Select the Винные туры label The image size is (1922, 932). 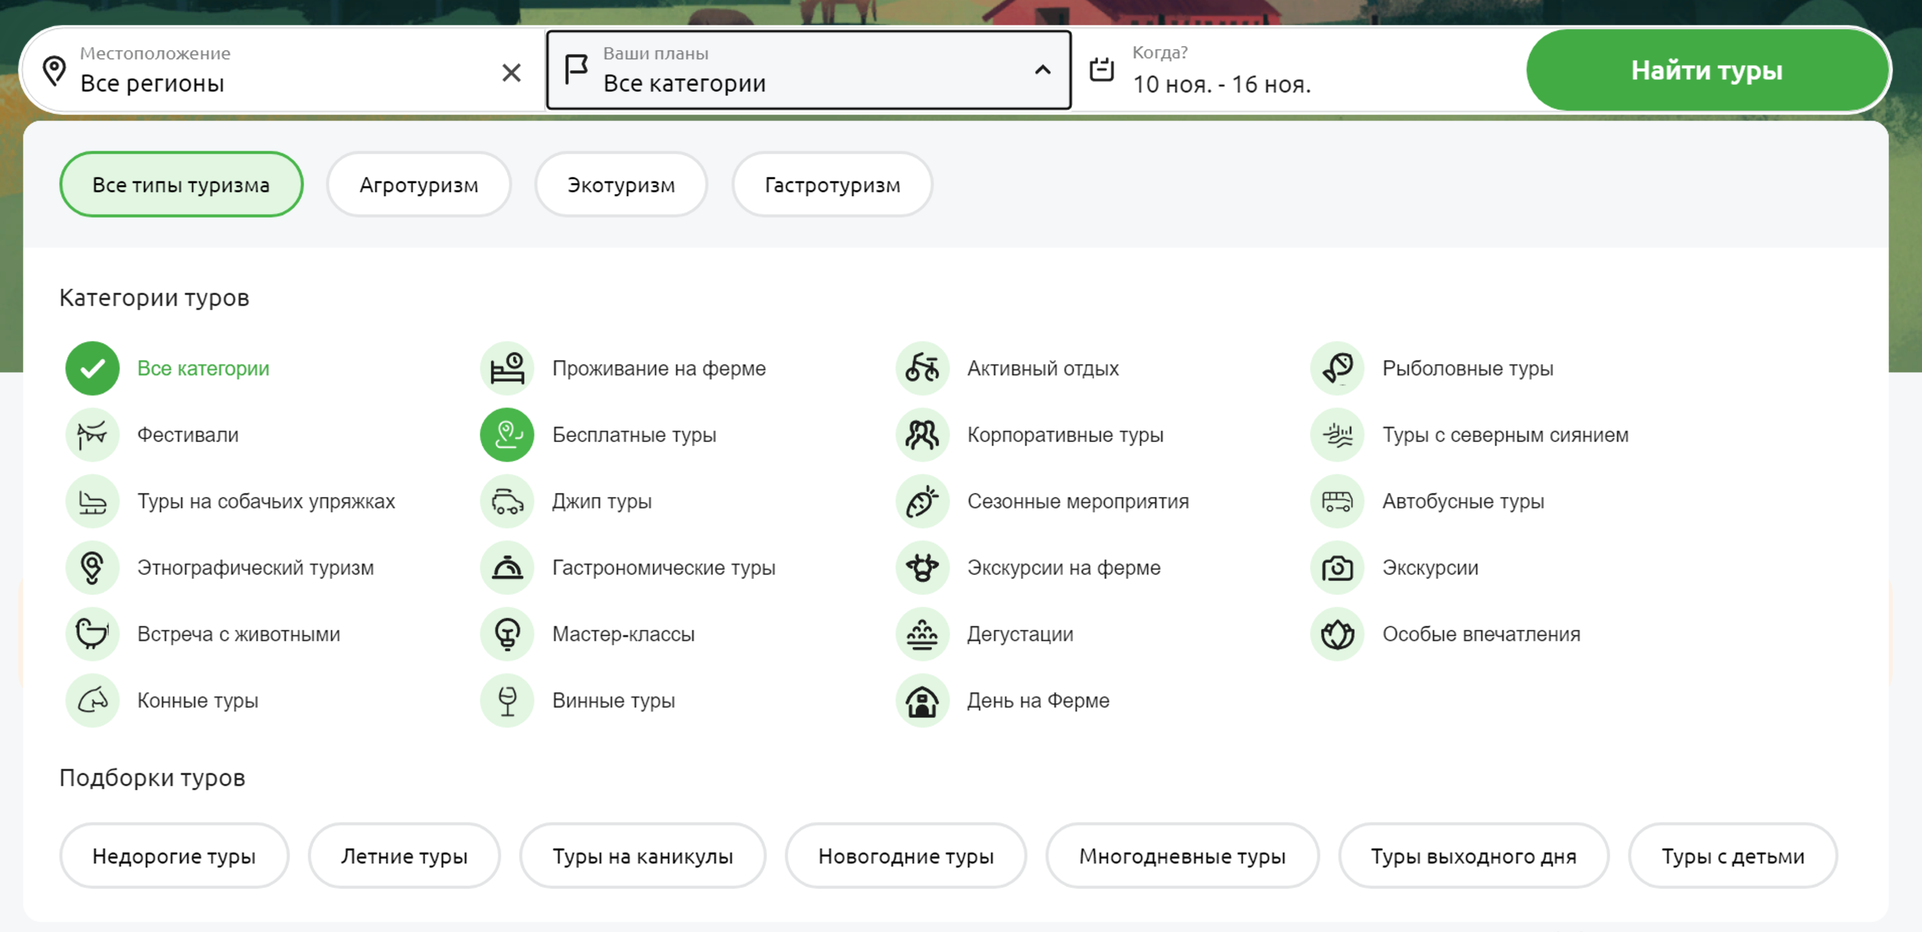point(613,700)
